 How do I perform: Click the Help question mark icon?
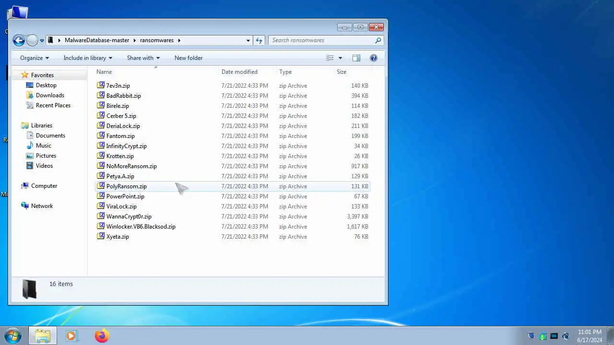(374, 58)
